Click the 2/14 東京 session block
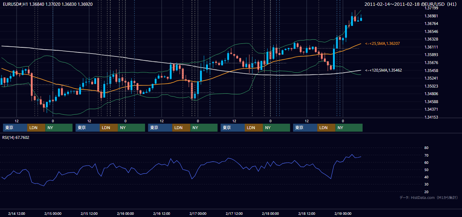The image size is (462, 217). (15, 128)
